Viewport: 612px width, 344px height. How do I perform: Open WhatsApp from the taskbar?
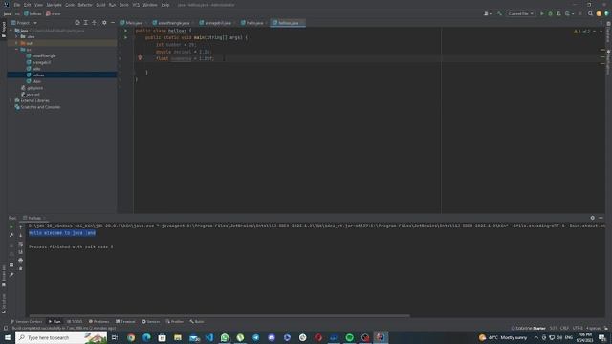pyautogui.click(x=225, y=337)
